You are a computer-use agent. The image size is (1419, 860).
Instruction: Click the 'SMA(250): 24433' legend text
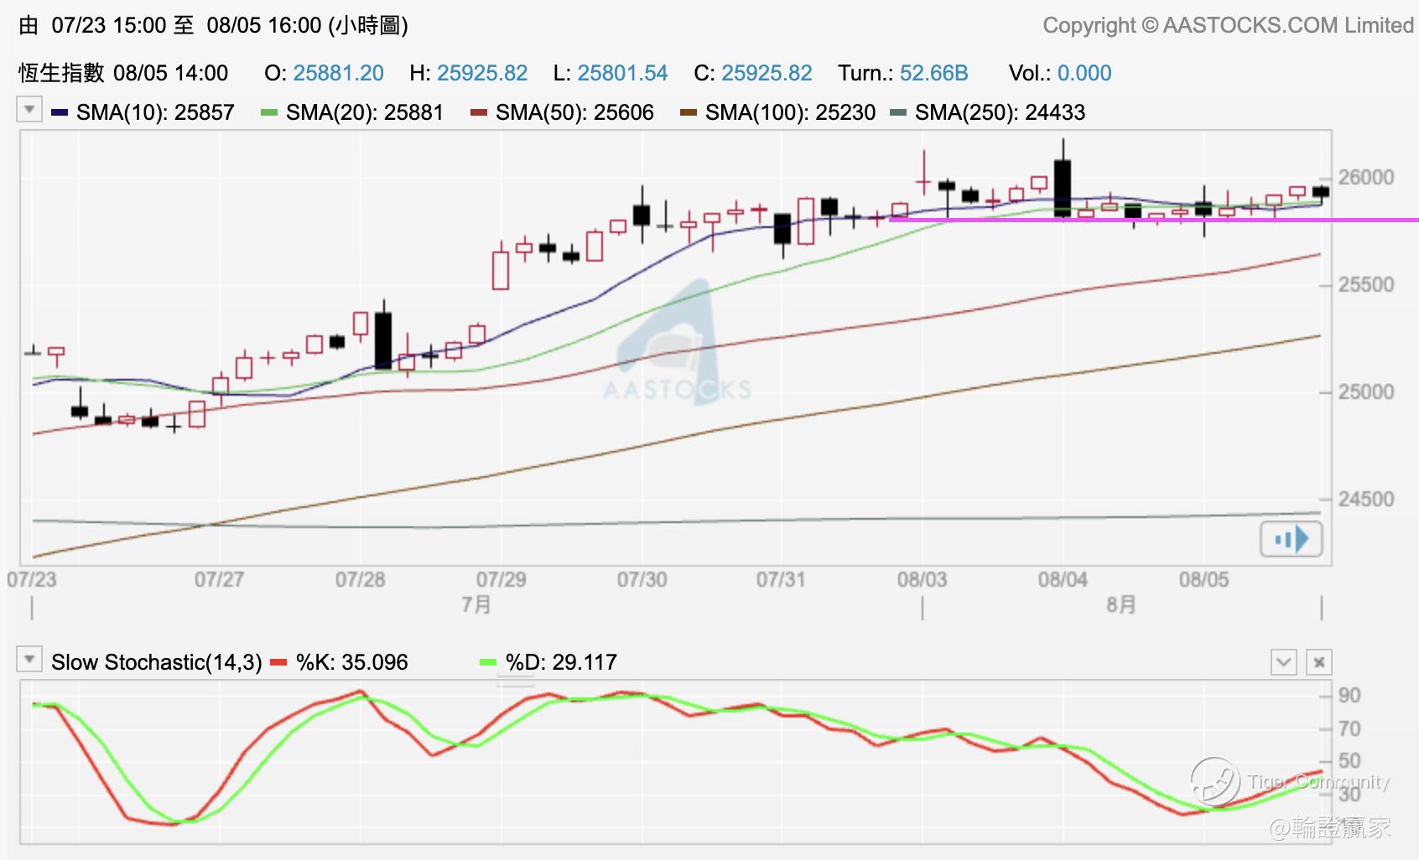pos(1000,112)
